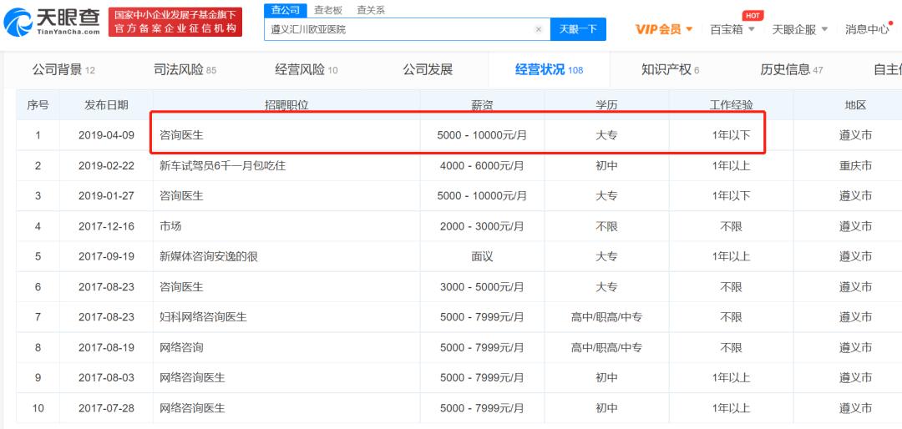Open the 经营风险 tab
Image resolution: width=902 pixels, height=429 pixels.
(x=307, y=70)
